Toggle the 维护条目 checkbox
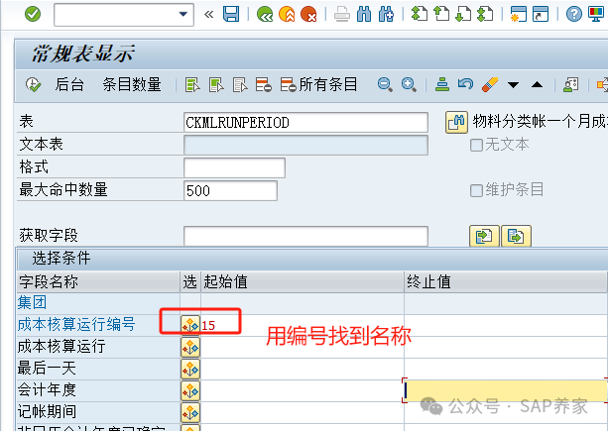Screen dimensions: 608x431 (476, 190)
